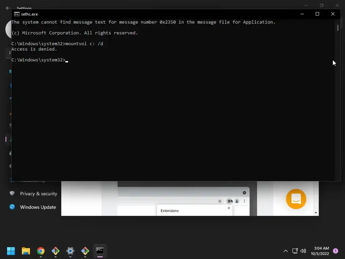Viewport: 345px width, 259px height.
Task: Click the orange chat bubble button
Action: [296, 199]
